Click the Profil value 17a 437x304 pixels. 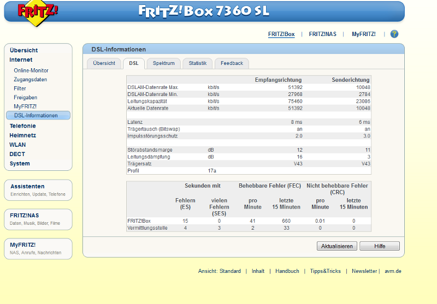[212, 171]
